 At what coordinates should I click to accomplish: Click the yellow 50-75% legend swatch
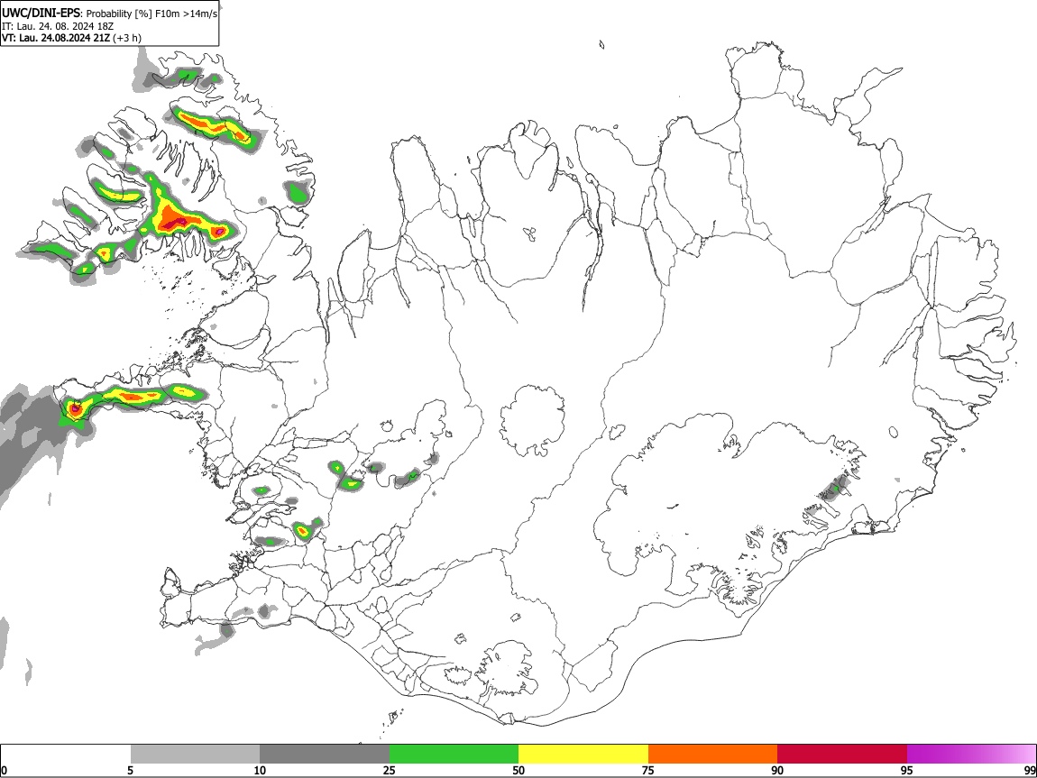(x=583, y=755)
